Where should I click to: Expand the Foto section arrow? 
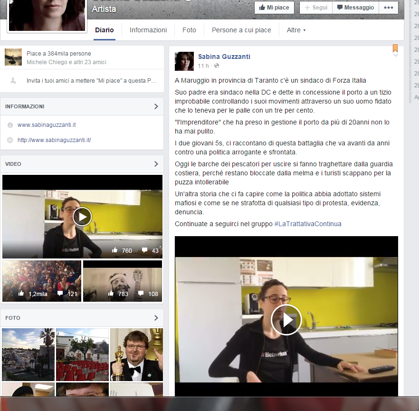pos(156,318)
